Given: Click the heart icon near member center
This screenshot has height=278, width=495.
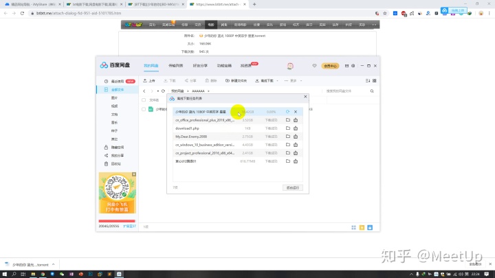Looking at the screenshot, I should 314,66.
